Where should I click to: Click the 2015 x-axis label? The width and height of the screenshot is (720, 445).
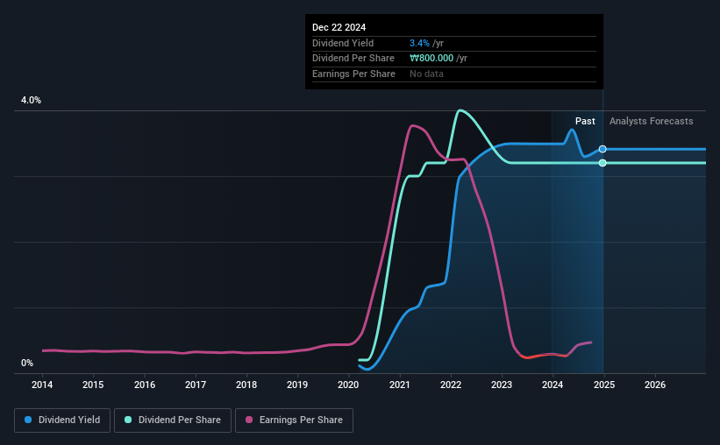click(x=93, y=385)
